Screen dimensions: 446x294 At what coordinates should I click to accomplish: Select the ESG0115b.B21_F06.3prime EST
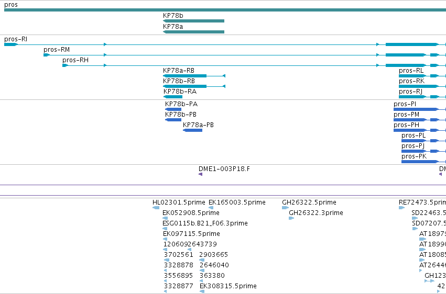tap(165, 229)
